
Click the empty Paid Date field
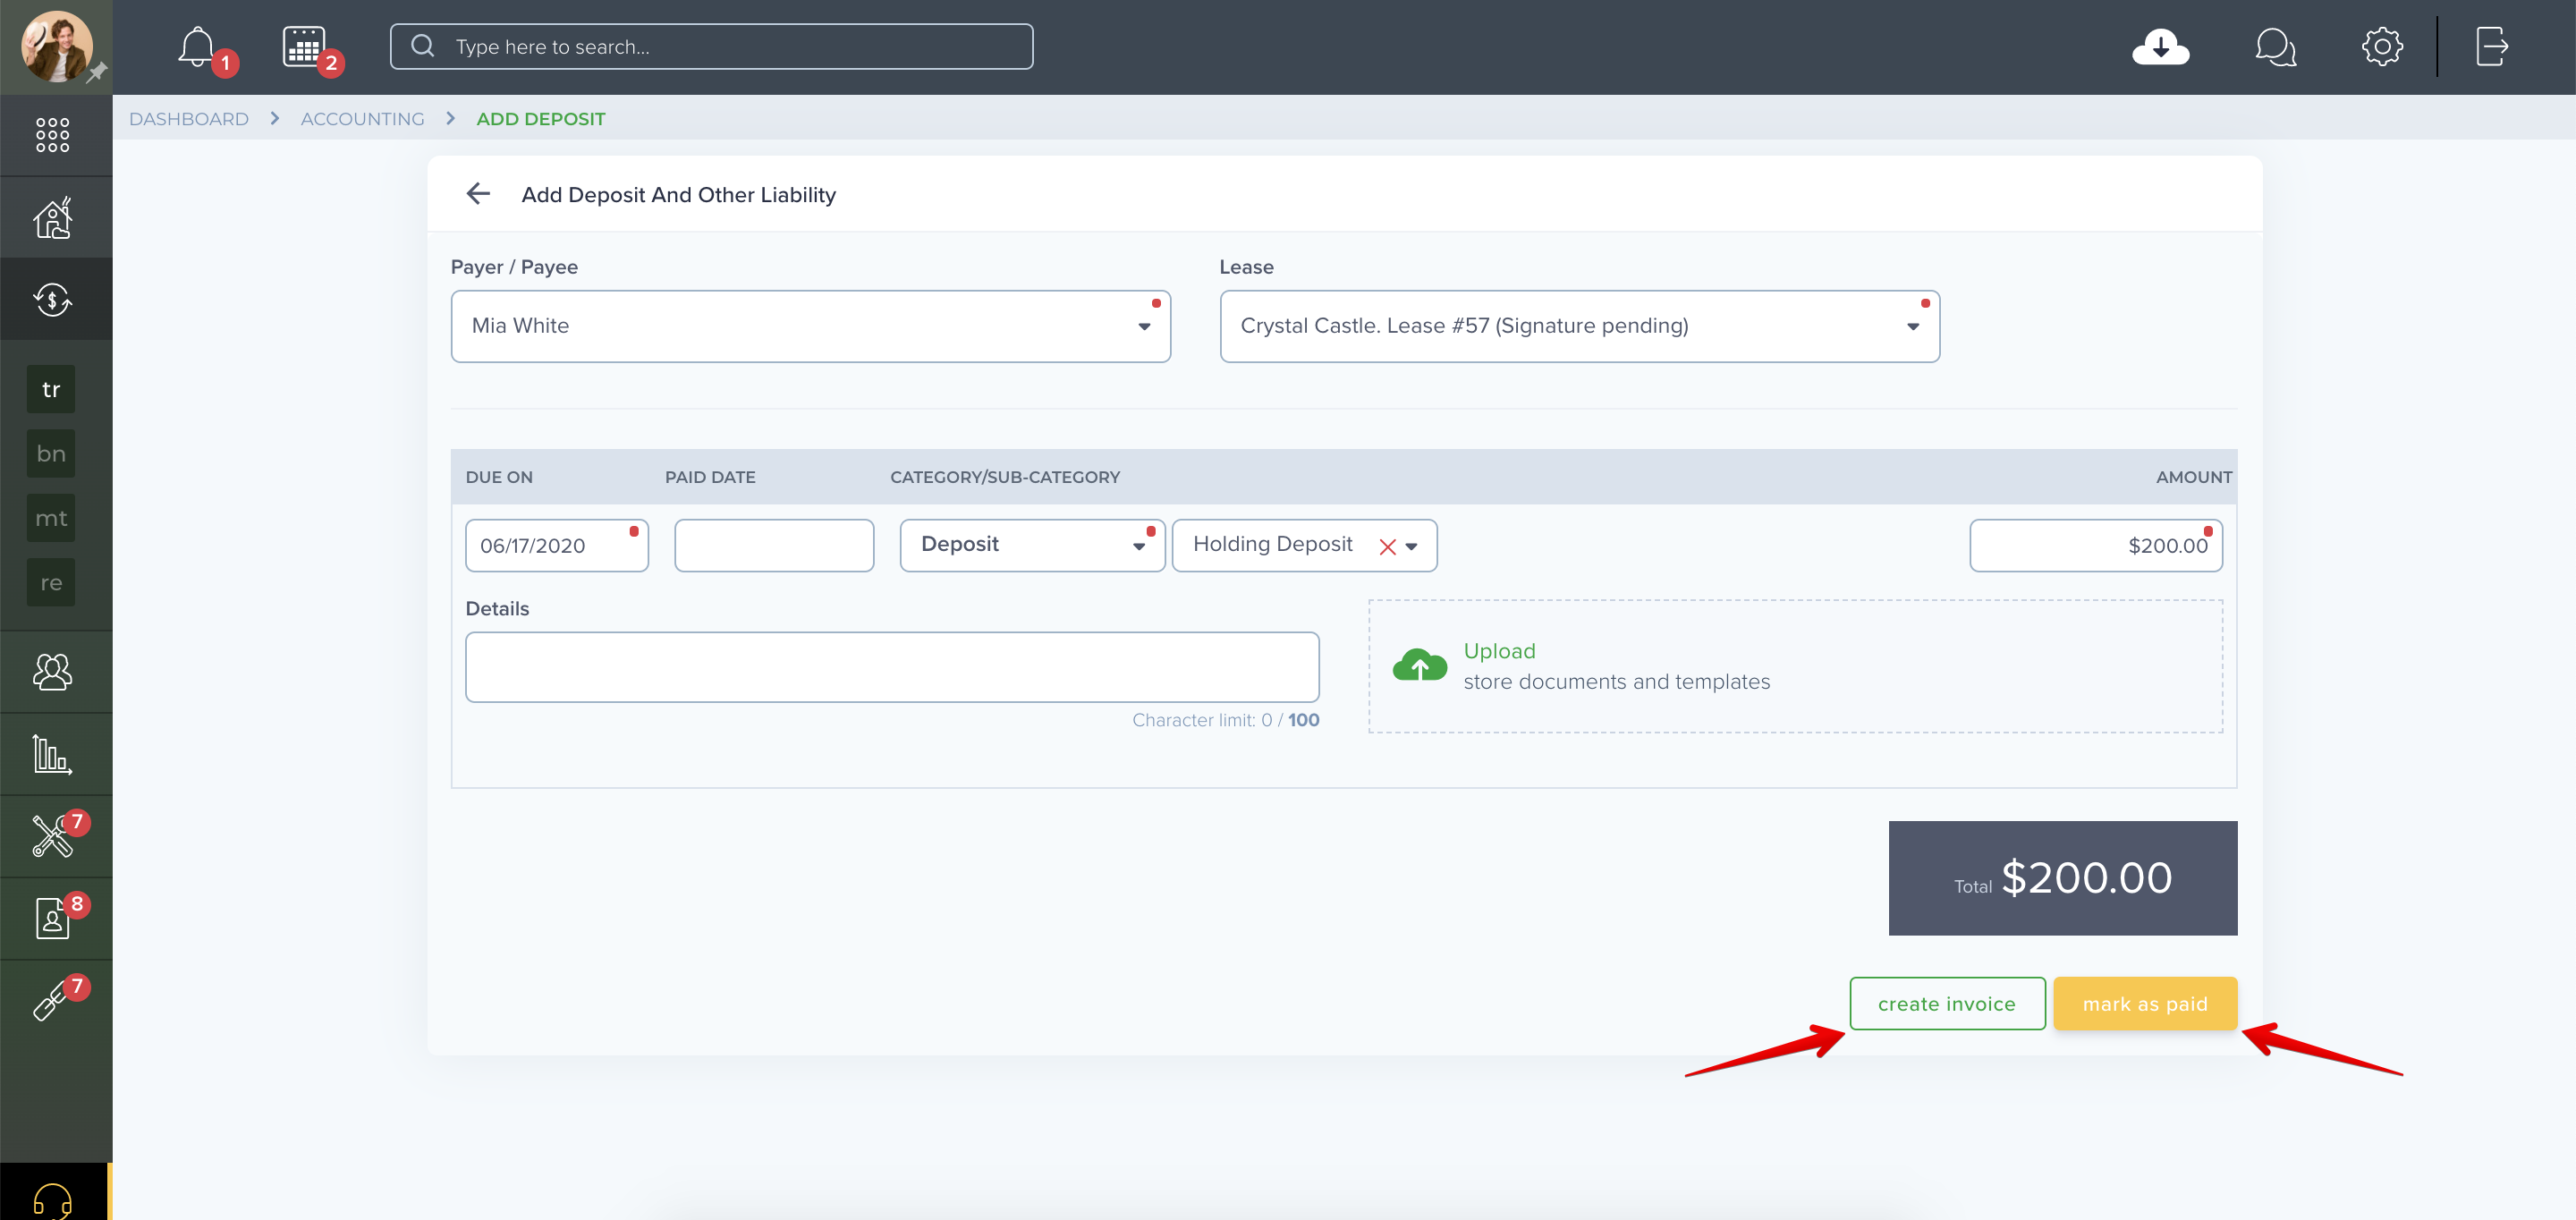click(x=774, y=545)
